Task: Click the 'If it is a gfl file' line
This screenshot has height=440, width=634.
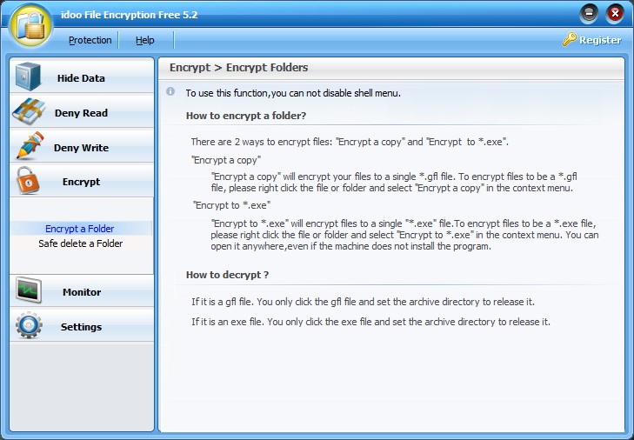Action: pyautogui.click(x=363, y=302)
